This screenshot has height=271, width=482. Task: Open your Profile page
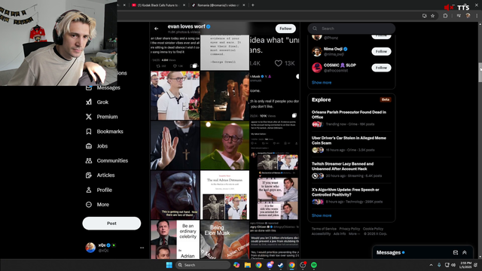(x=99, y=190)
